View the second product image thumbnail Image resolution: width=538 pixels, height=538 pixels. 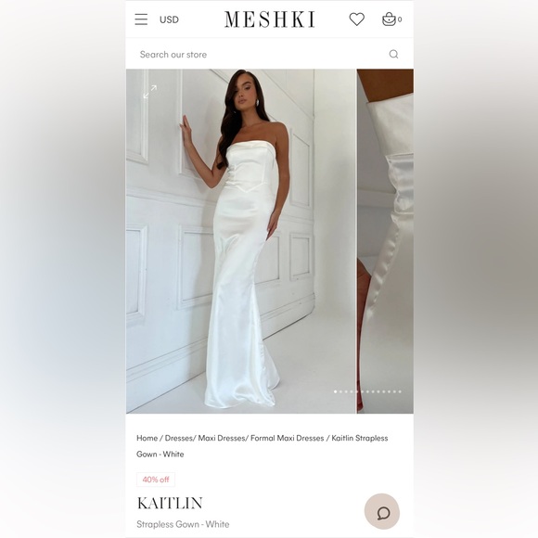[x=385, y=241]
